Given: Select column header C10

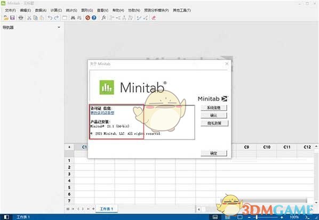Looking at the screenshot, I should [x=267, y=147].
